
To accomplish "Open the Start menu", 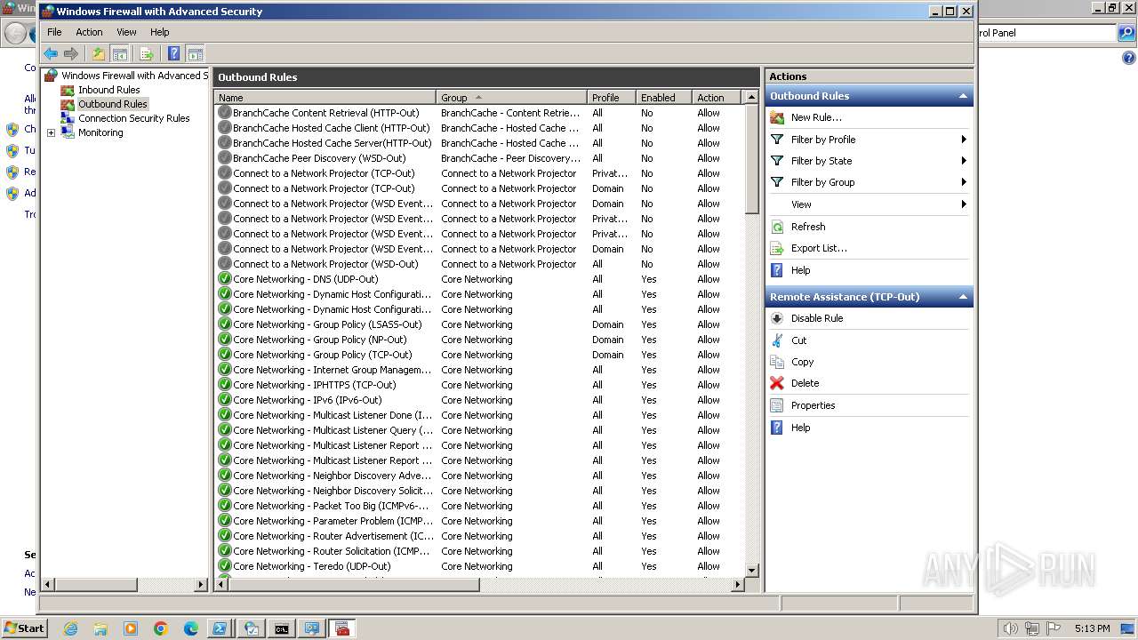I will click(x=24, y=628).
